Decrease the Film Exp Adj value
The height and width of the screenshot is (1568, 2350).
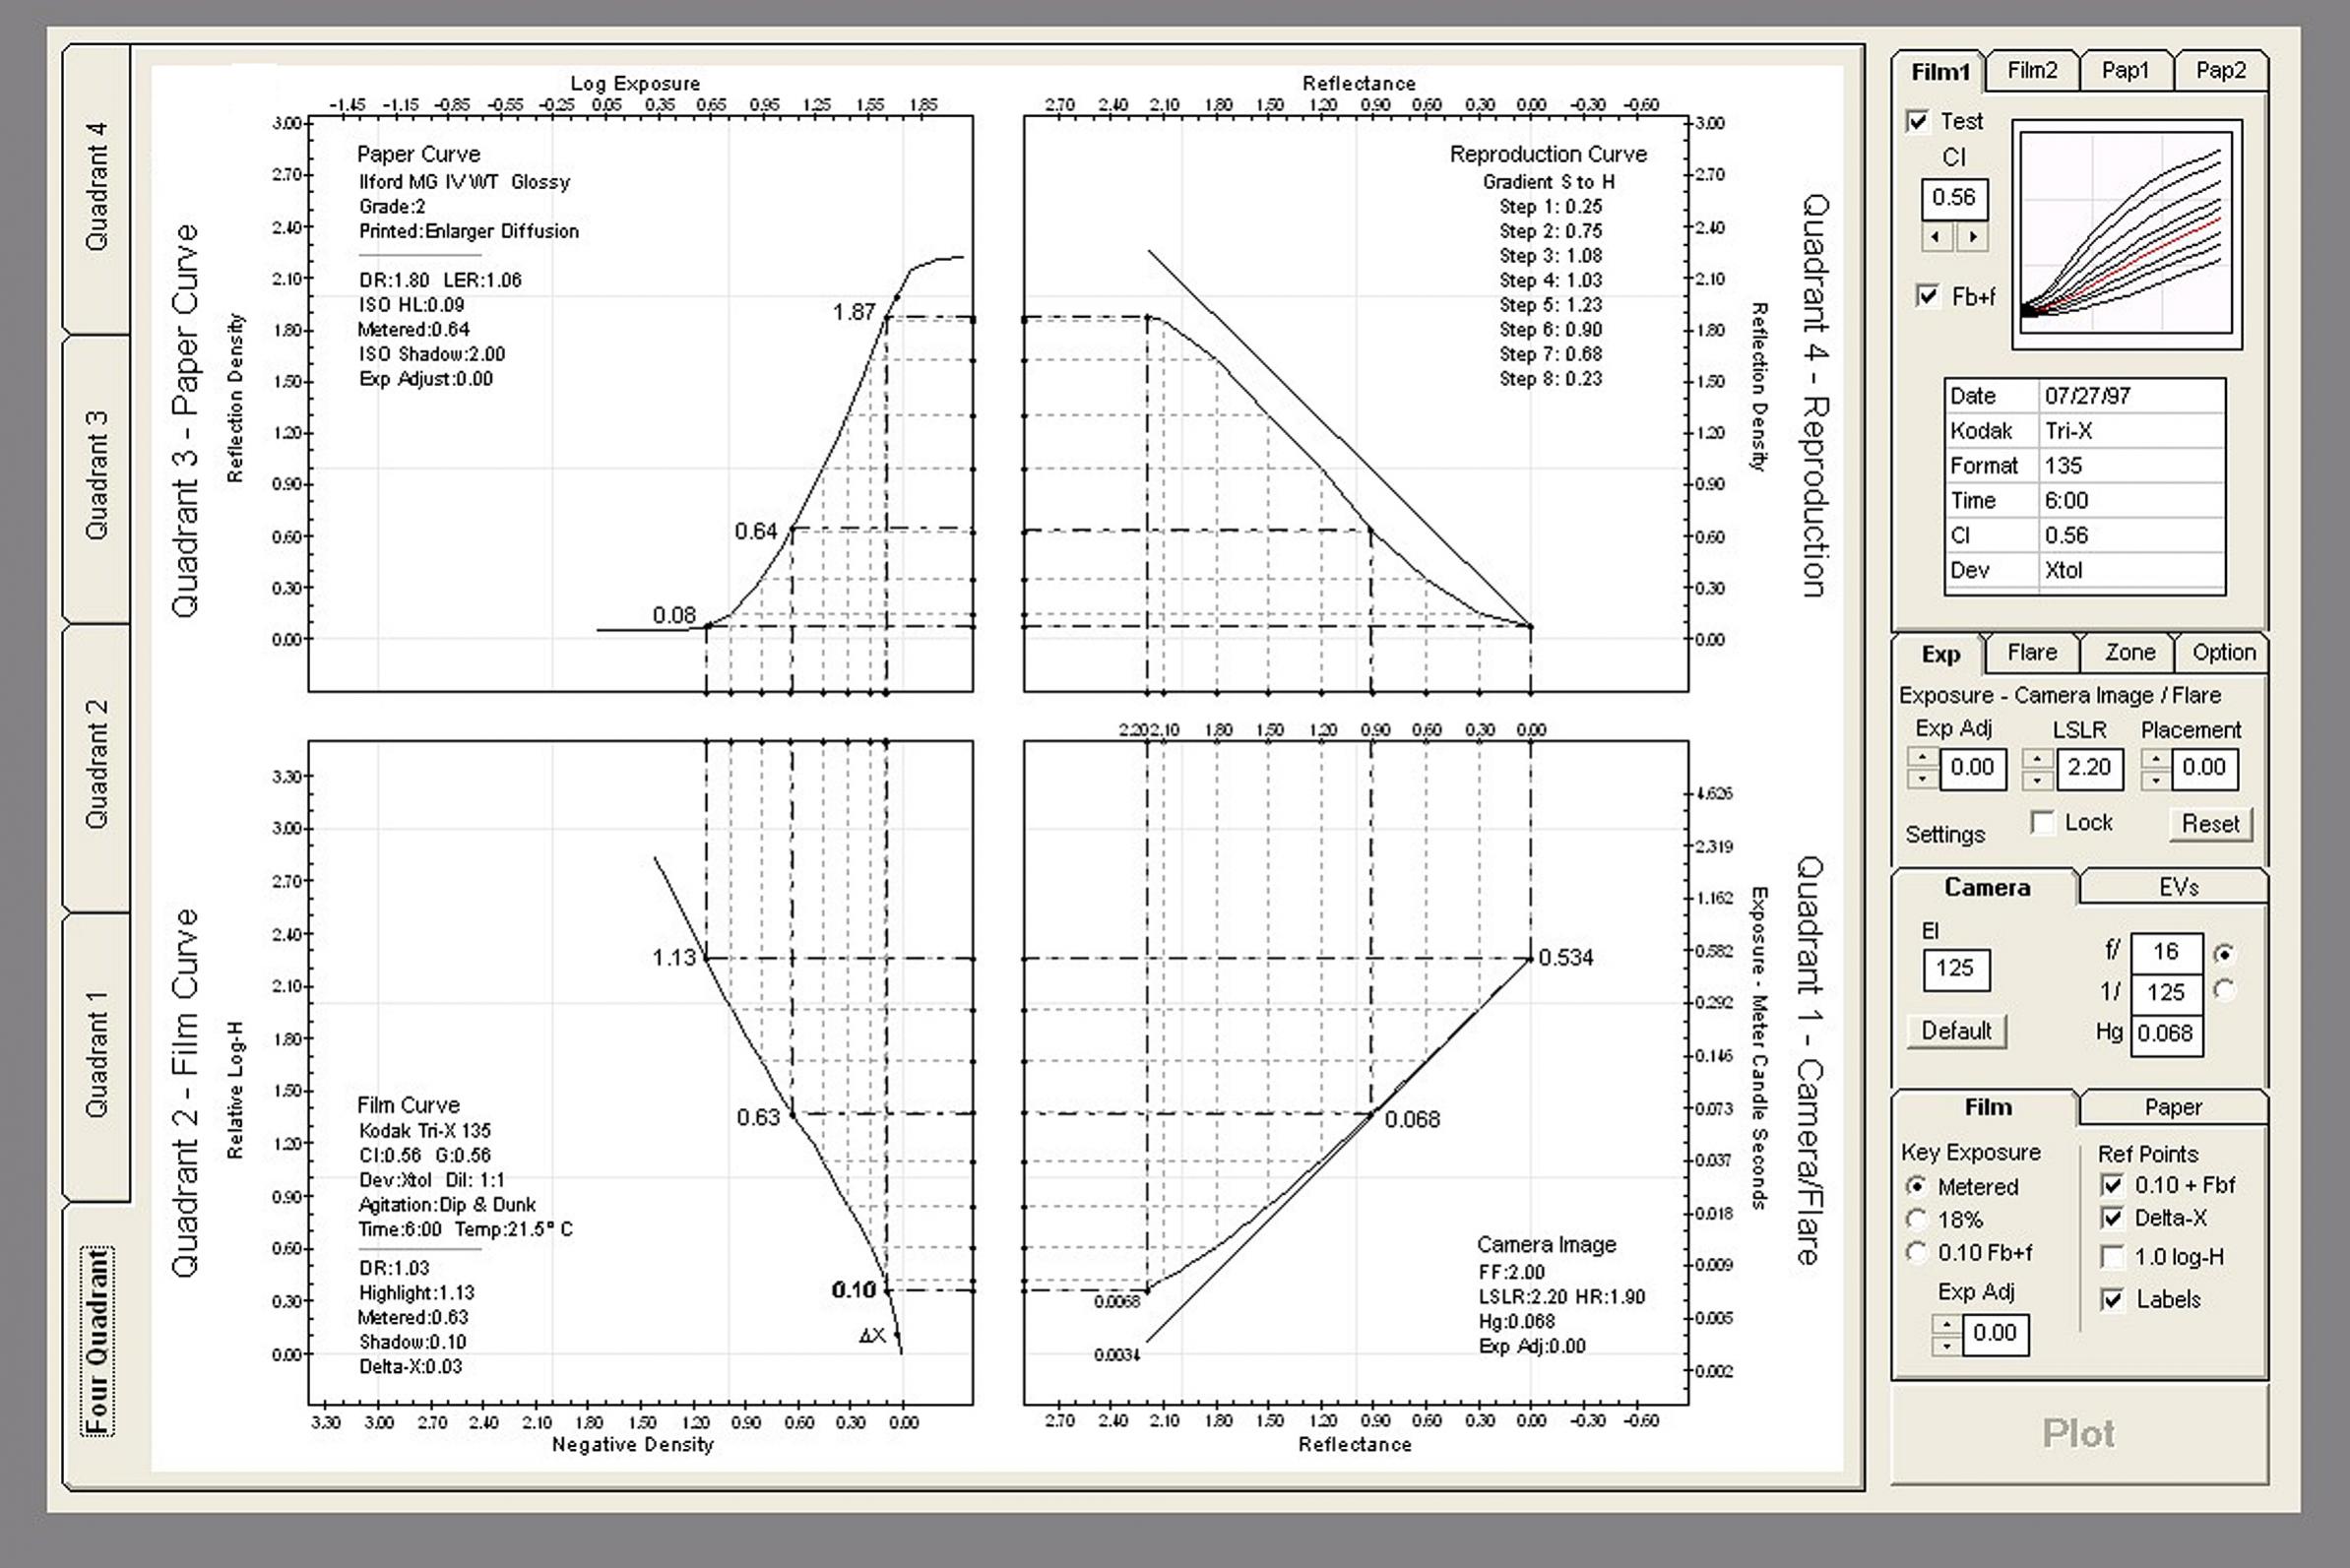pos(1946,1346)
